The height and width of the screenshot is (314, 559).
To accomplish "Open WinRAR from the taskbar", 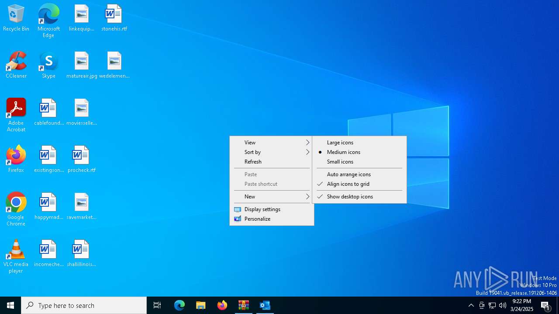I will [x=244, y=305].
